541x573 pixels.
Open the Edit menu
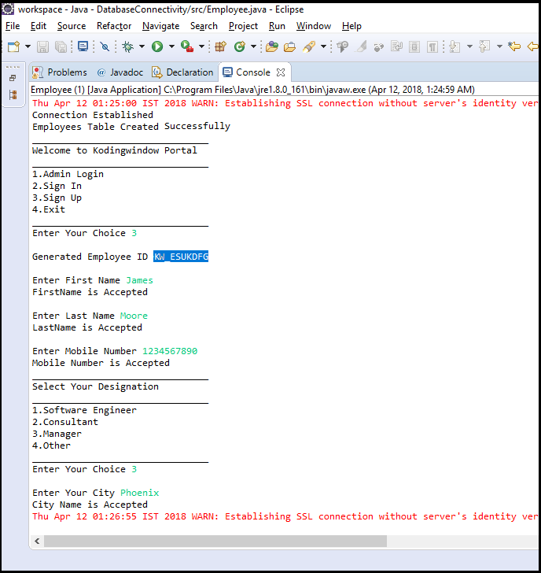39,26
